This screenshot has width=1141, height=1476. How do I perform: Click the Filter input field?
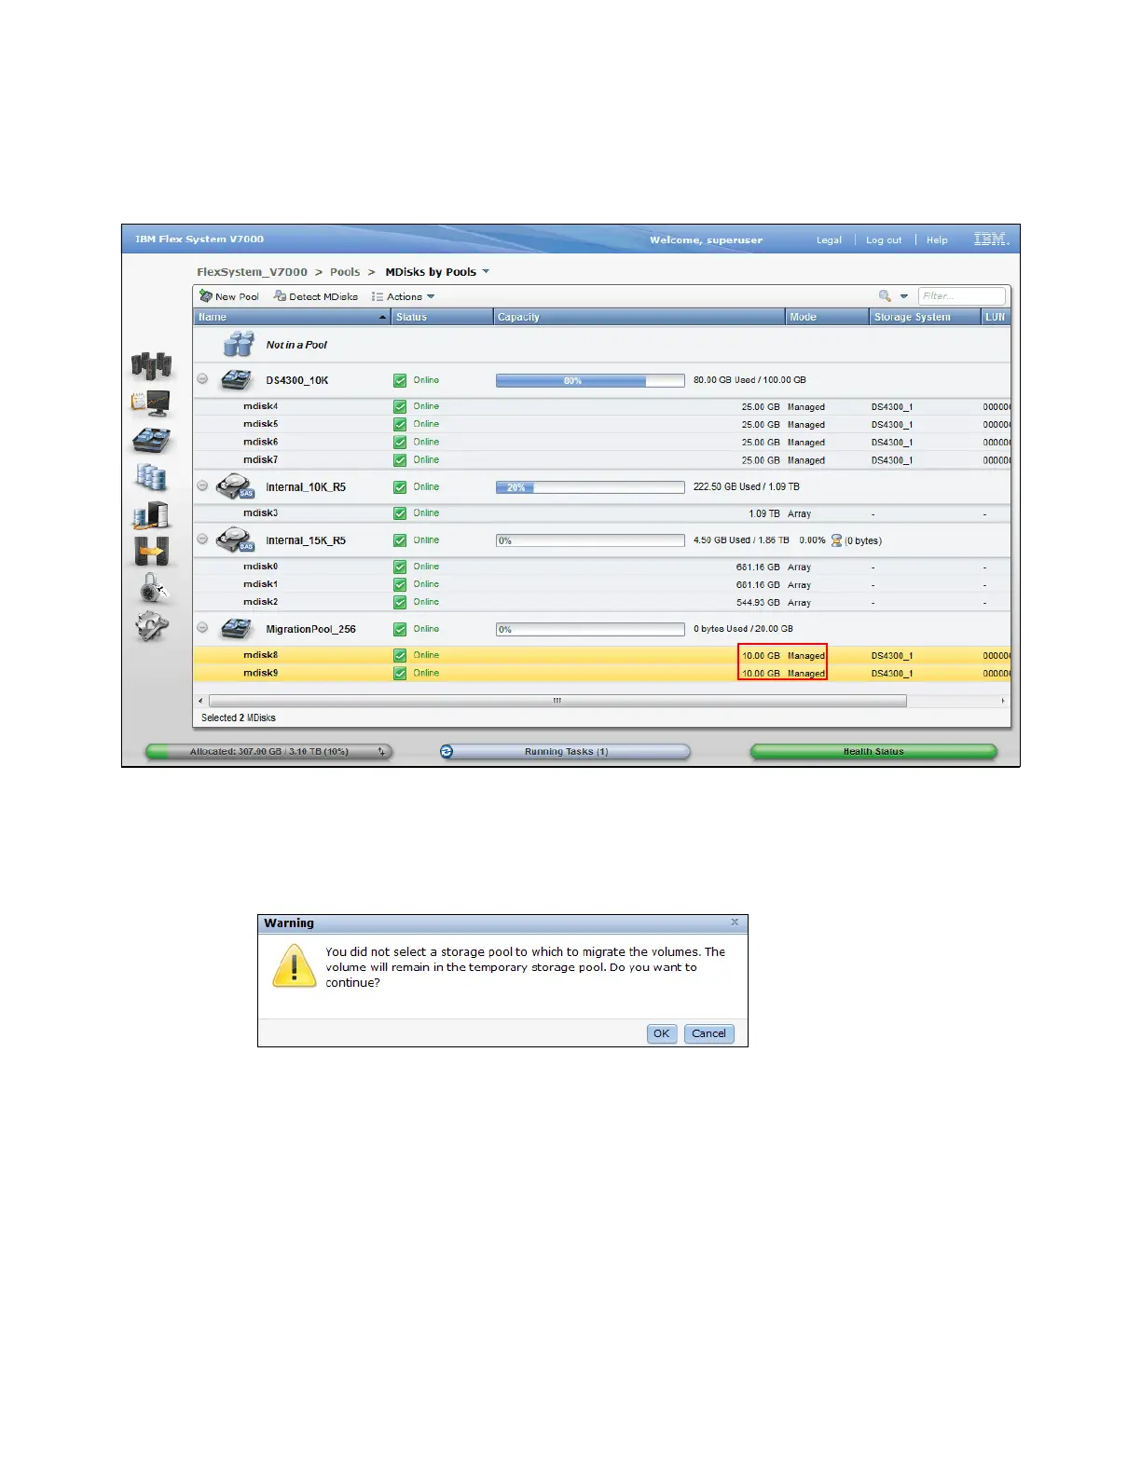click(962, 296)
